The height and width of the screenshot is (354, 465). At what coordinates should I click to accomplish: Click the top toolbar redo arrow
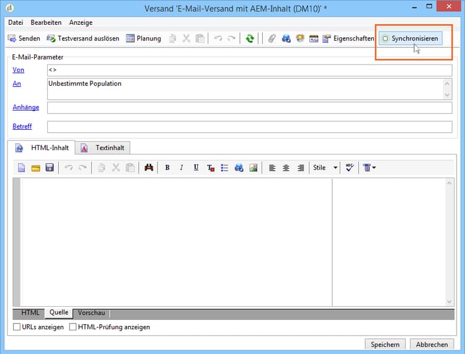(231, 39)
